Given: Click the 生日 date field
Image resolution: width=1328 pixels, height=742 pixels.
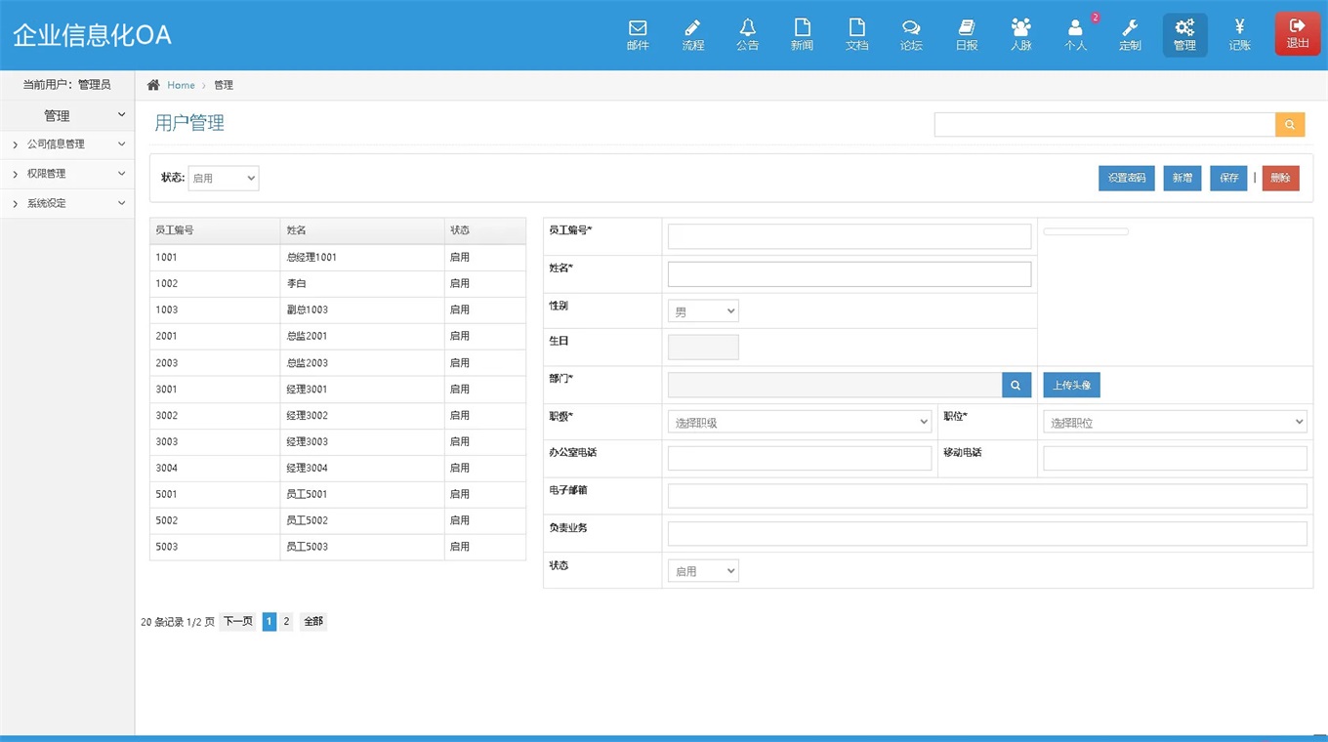Looking at the screenshot, I should [703, 348].
